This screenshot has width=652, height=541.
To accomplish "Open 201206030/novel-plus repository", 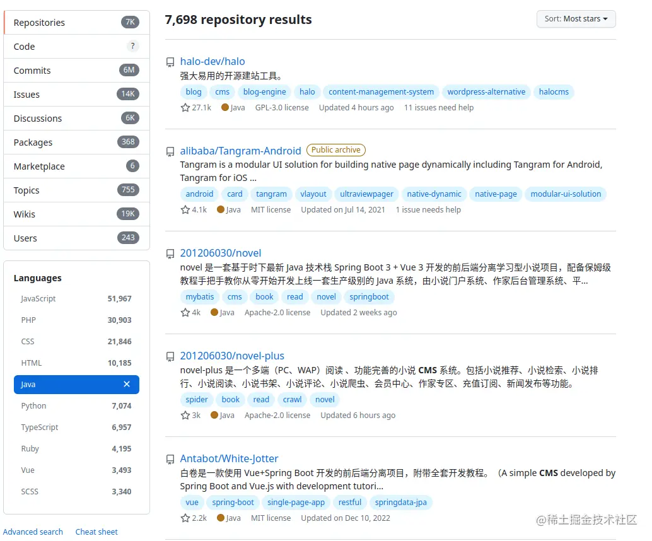I will point(232,356).
